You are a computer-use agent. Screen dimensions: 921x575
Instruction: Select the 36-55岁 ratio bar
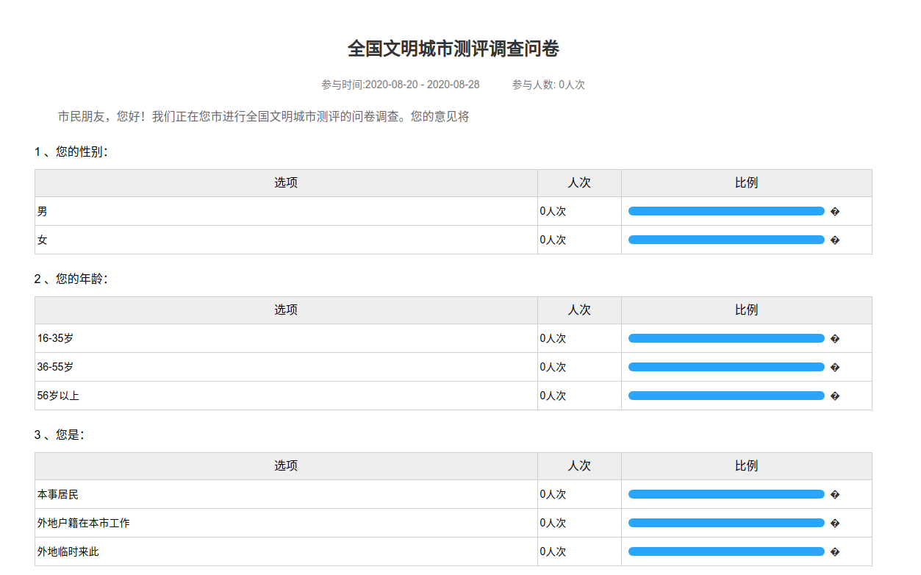pos(726,367)
